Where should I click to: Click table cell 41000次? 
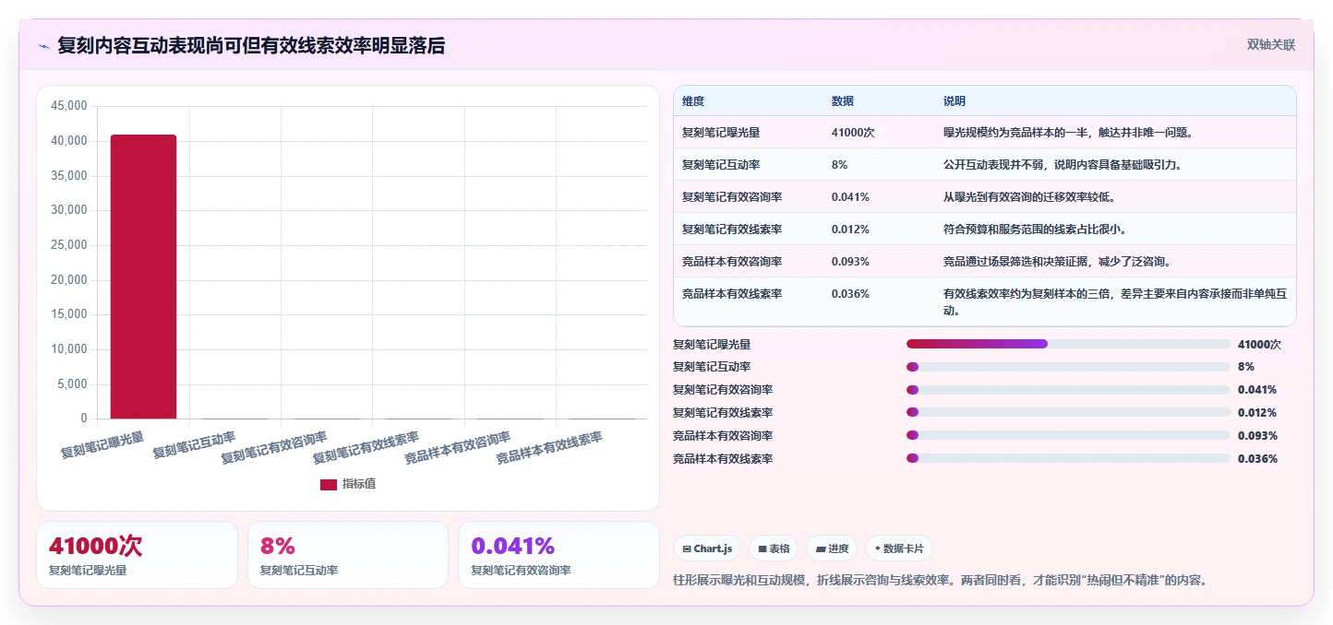(853, 133)
